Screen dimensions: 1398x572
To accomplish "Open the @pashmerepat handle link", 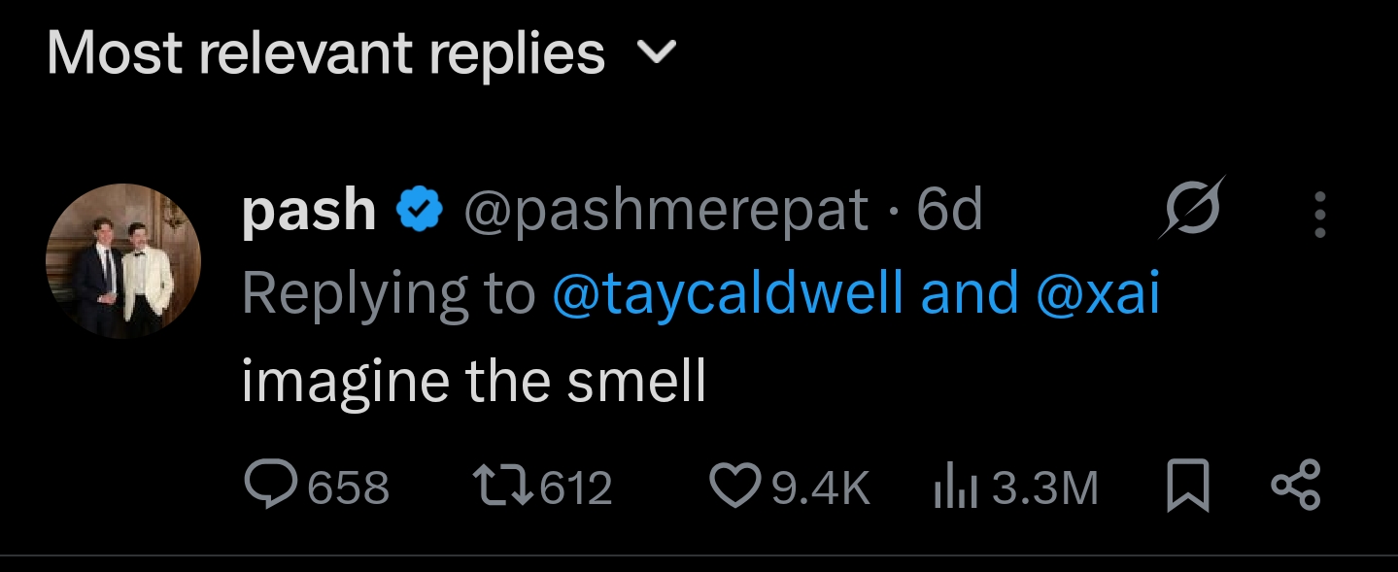I will [x=665, y=210].
